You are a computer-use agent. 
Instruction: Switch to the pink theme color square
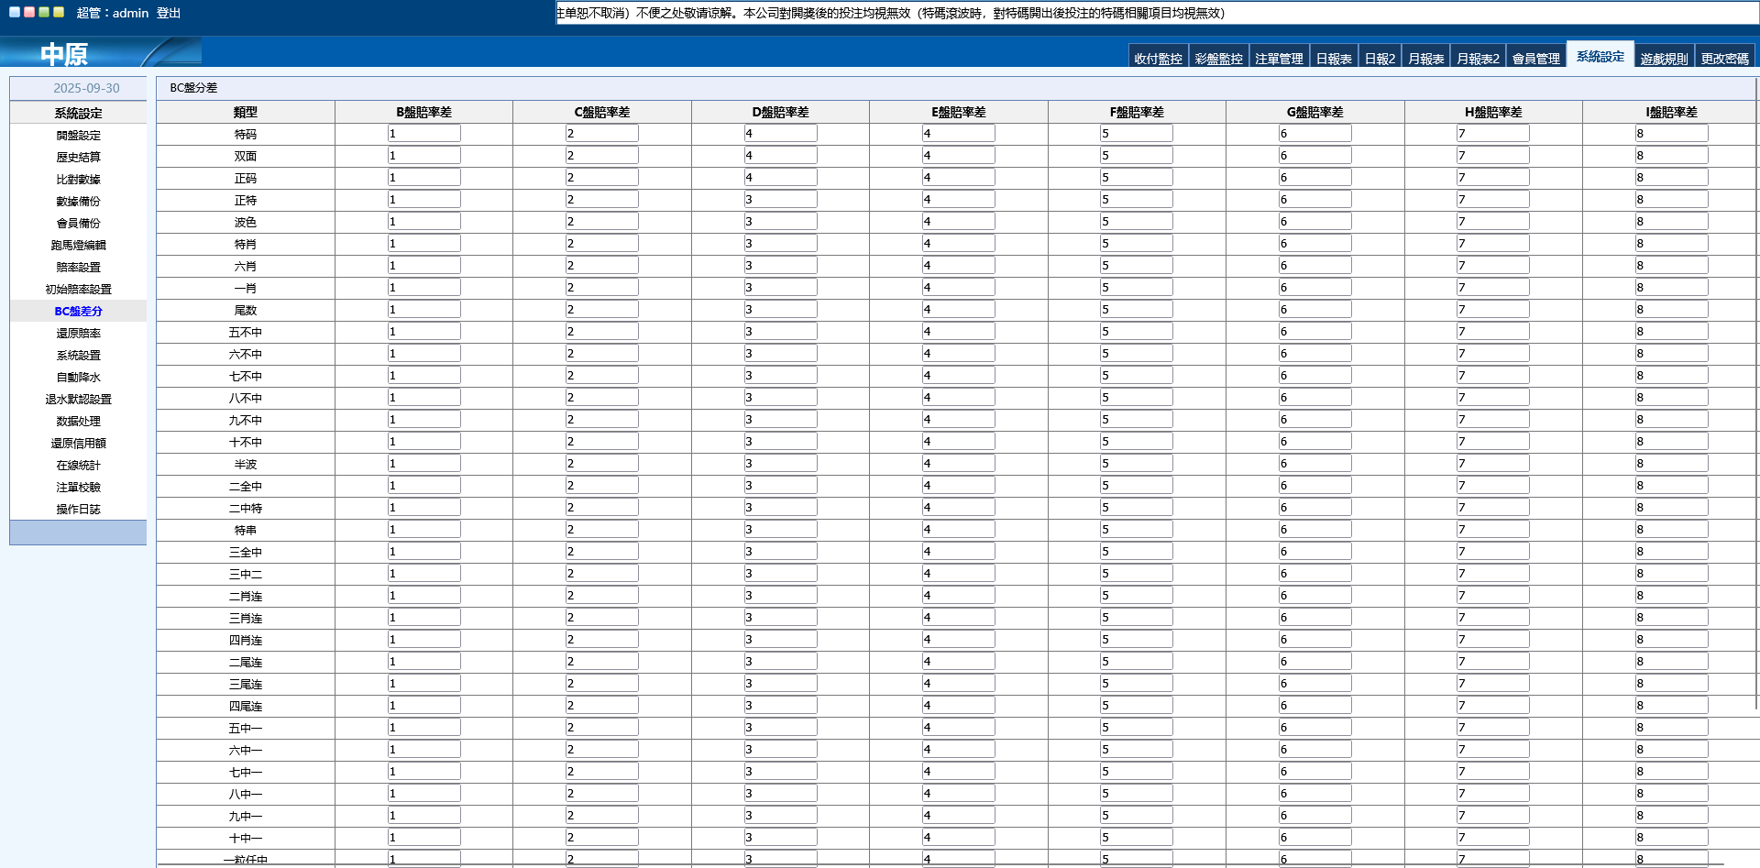(29, 13)
